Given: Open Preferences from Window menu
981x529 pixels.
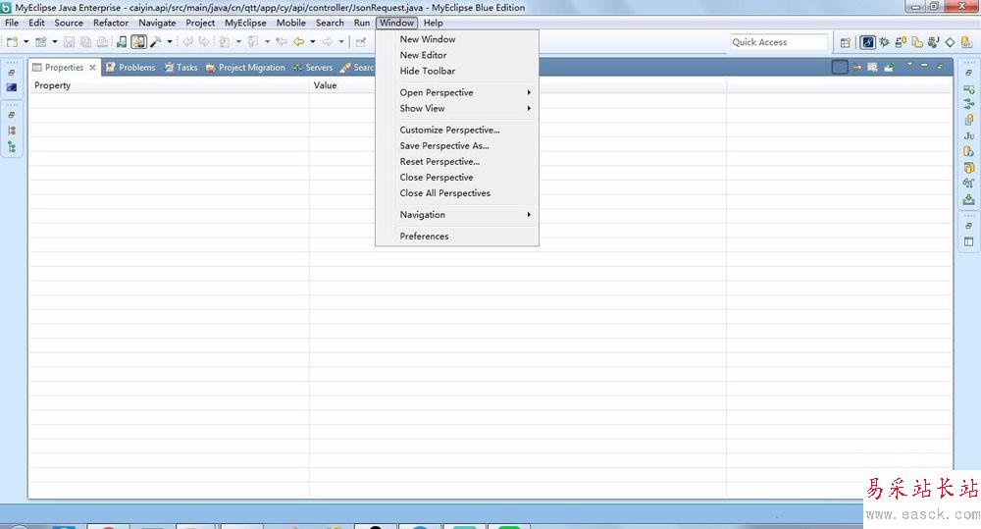Looking at the screenshot, I should [x=457, y=236].
